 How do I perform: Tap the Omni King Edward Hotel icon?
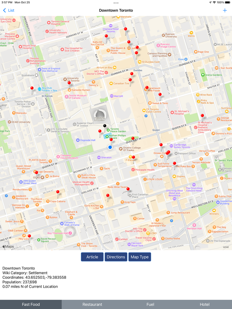(194, 185)
